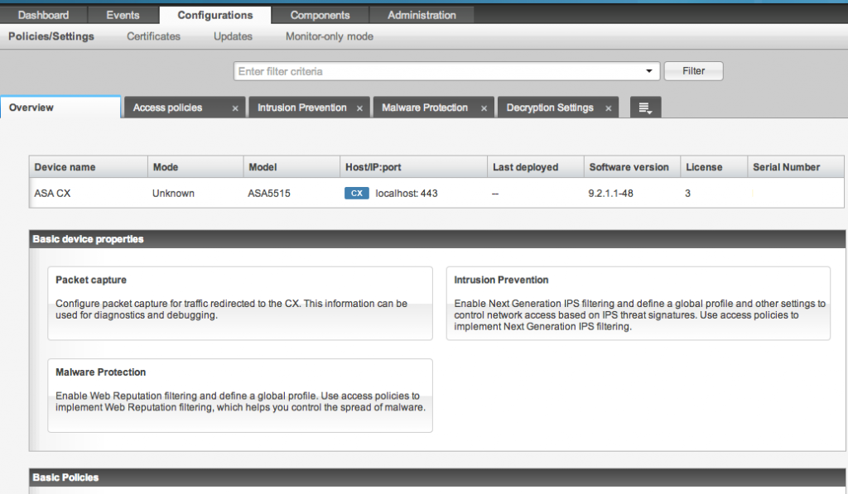Open the Updates submenu
The image size is (848, 494).
pyautogui.click(x=233, y=36)
